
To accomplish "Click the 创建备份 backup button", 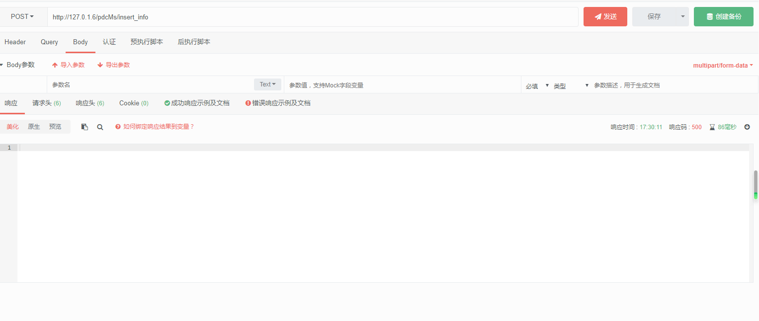I will click(x=724, y=16).
